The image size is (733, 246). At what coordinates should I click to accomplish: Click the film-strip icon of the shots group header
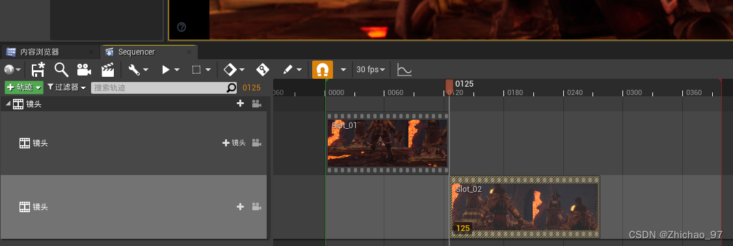pos(18,104)
